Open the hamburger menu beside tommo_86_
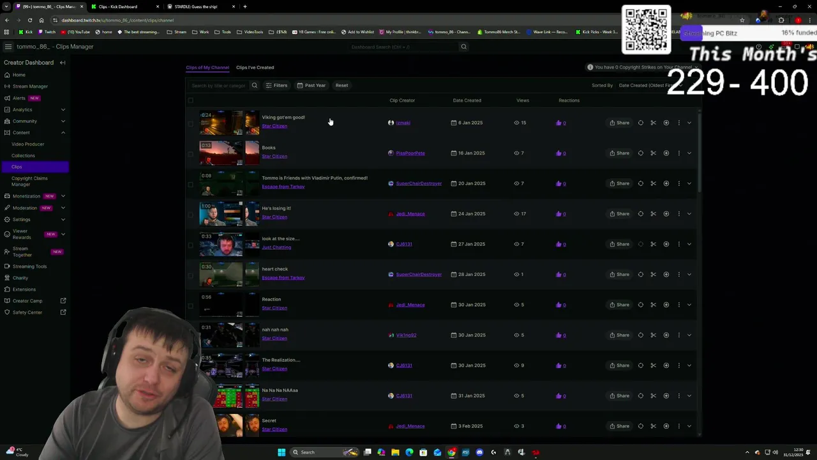This screenshot has width=817, height=460. coord(8,47)
